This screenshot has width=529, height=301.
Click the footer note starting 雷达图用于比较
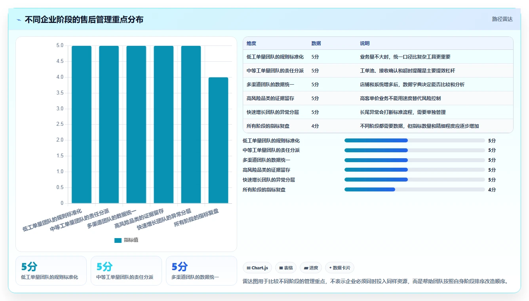click(375, 282)
